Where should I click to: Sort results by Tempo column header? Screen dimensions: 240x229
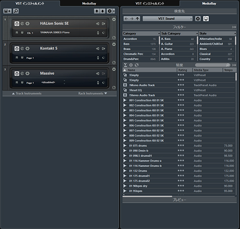pos(230,70)
